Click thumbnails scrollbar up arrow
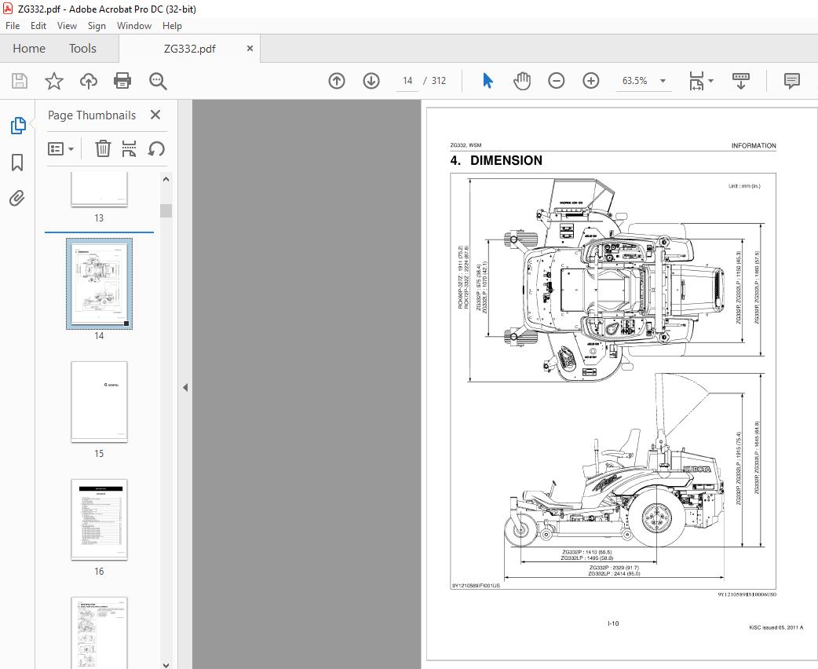Image resolution: width=818 pixels, height=669 pixels. coord(166,179)
